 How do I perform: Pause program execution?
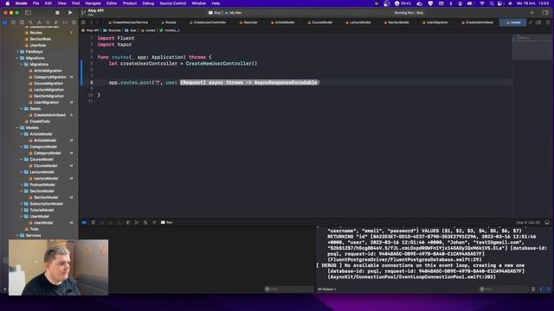tap(93, 223)
